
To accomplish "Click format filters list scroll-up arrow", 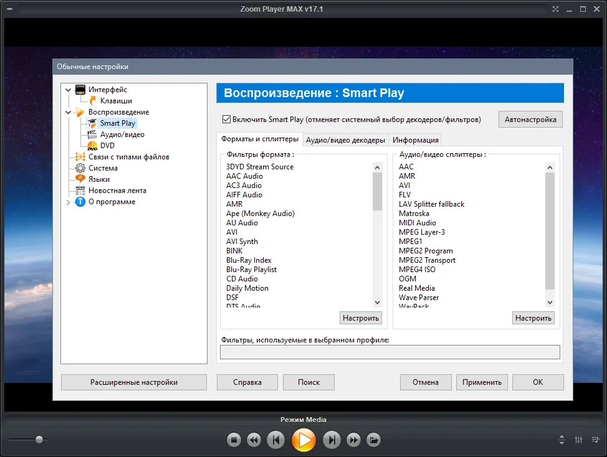I will click(x=378, y=167).
